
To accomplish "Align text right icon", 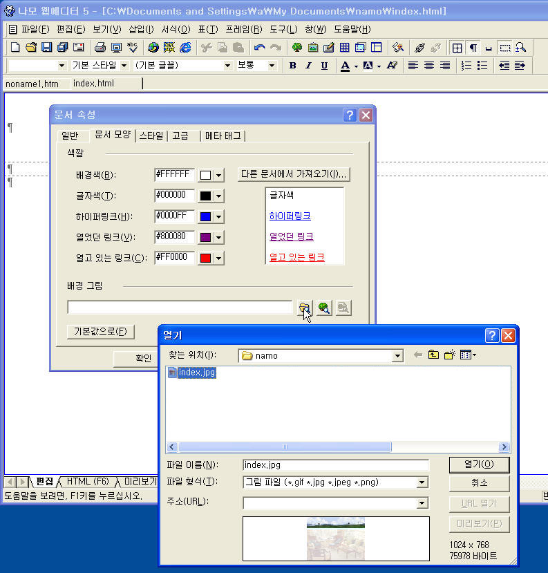I will 445,66.
